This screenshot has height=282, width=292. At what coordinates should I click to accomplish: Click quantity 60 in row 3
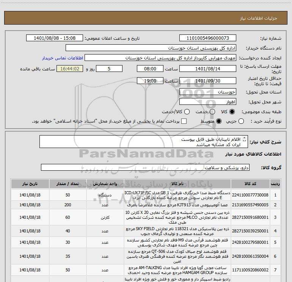tap(68, 217)
